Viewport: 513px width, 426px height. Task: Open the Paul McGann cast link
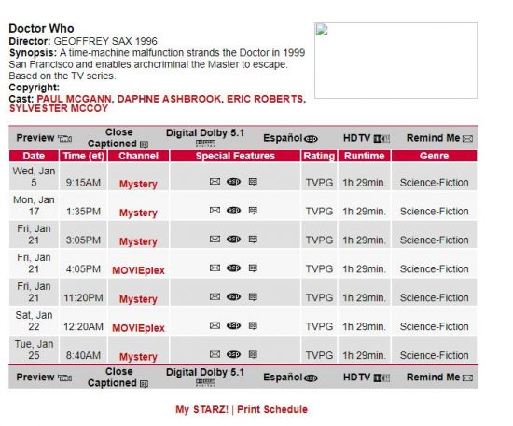click(74, 99)
